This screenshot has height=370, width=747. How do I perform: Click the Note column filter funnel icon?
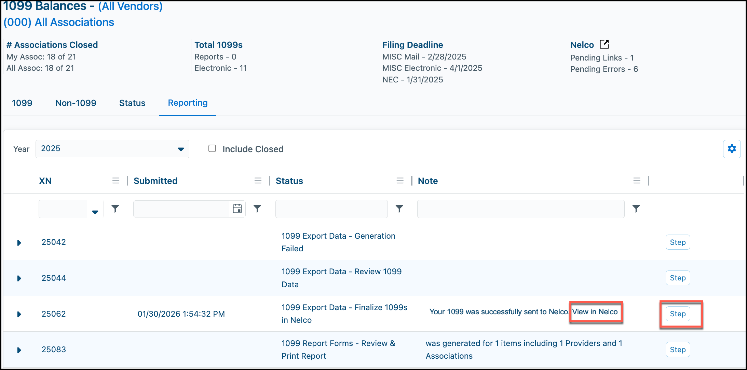[636, 209]
